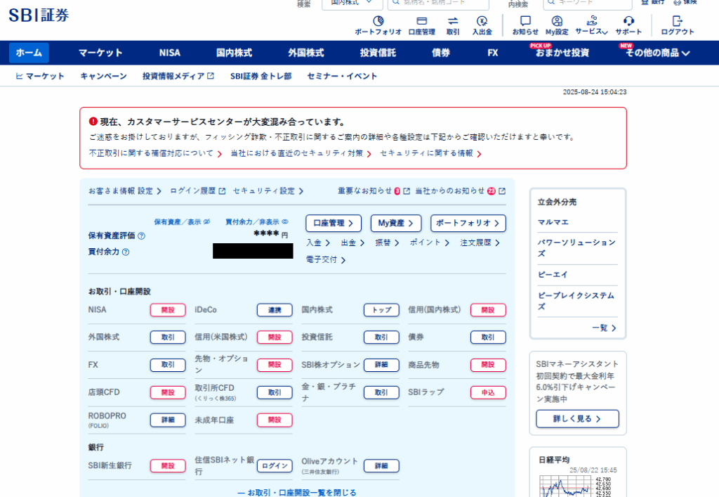This screenshot has width=719, height=497.
Task: Select the ホーム tab
Action: (x=29, y=53)
